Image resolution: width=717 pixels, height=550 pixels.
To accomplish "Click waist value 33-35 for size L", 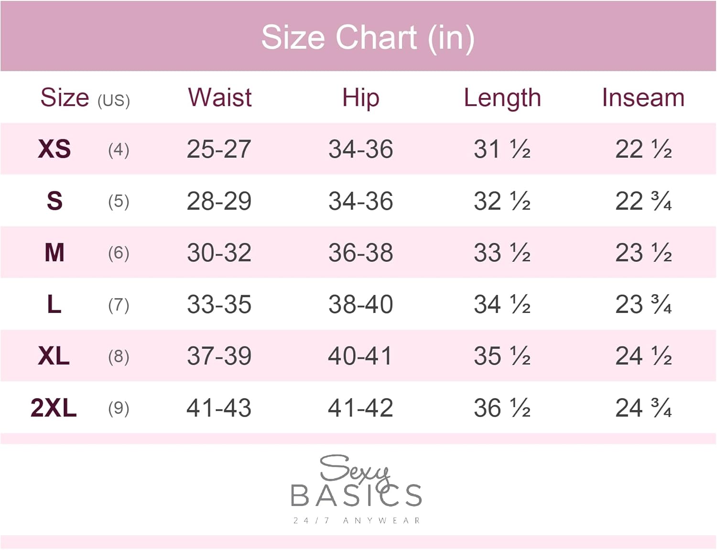I will [x=219, y=304].
